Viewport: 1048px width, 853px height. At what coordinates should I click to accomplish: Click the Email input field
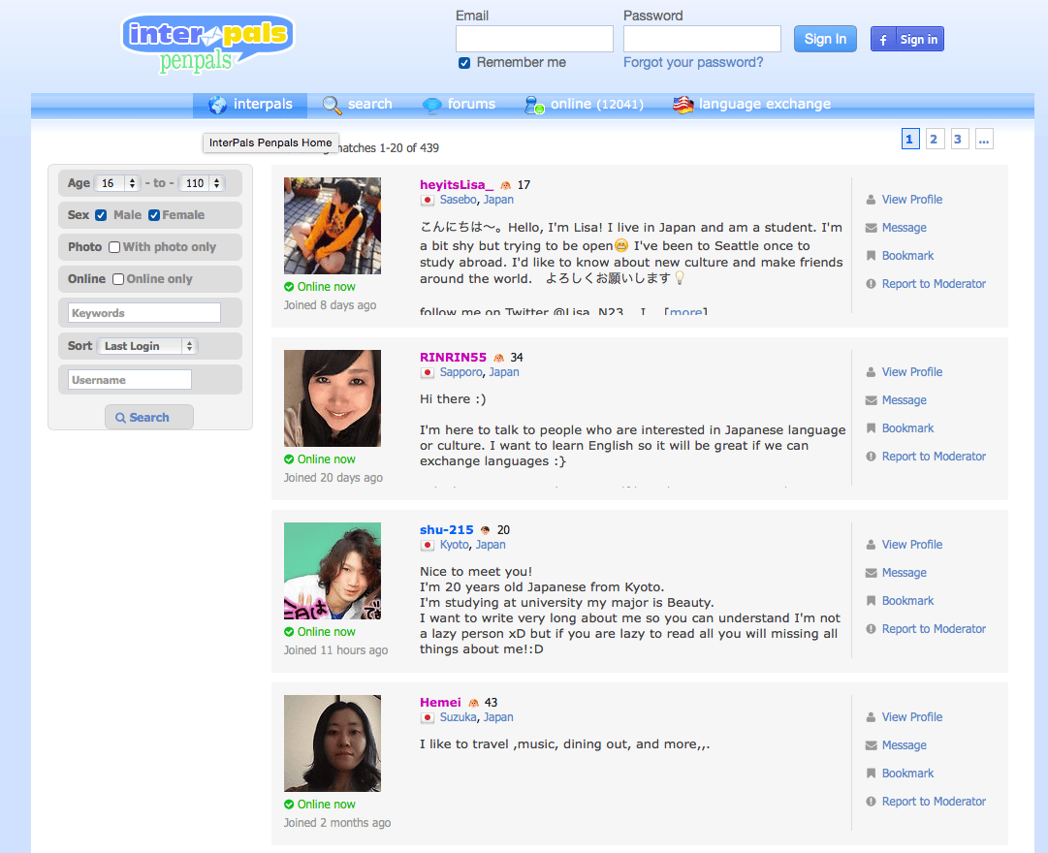[x=535, y=39]
